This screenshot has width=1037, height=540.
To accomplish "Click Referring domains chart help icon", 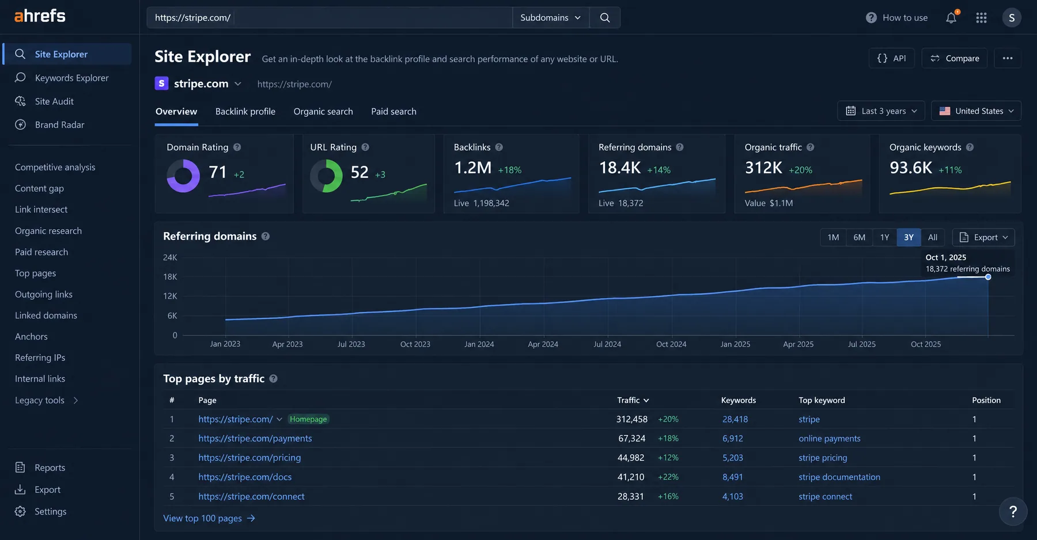I will tap(266, 236).
